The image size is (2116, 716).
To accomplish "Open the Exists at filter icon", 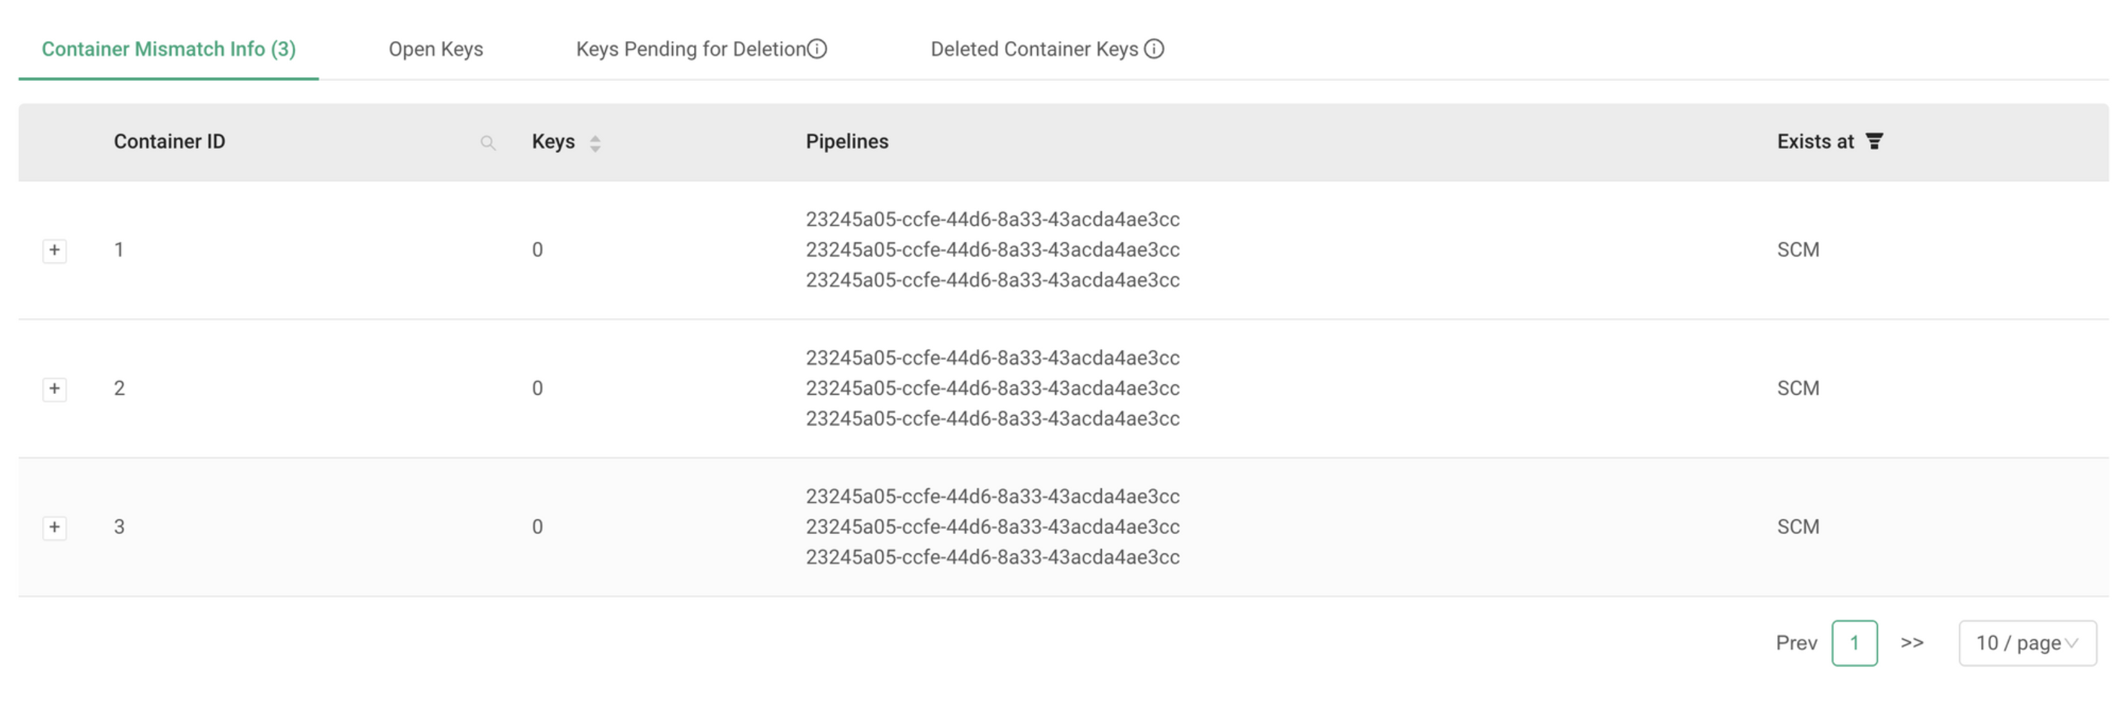I will (x=1874, y=141).
